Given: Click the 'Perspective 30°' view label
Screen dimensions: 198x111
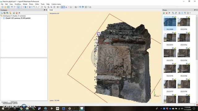Looking at the screenshot, I should point(54,14).
